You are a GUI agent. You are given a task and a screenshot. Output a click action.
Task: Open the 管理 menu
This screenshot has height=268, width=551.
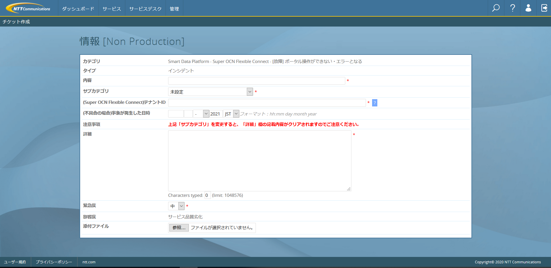click(174, 8)
